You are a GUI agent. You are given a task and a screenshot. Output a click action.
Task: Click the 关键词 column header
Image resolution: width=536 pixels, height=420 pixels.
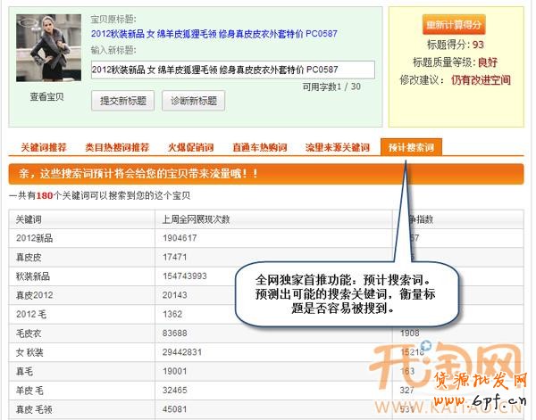tap(29, 219)
